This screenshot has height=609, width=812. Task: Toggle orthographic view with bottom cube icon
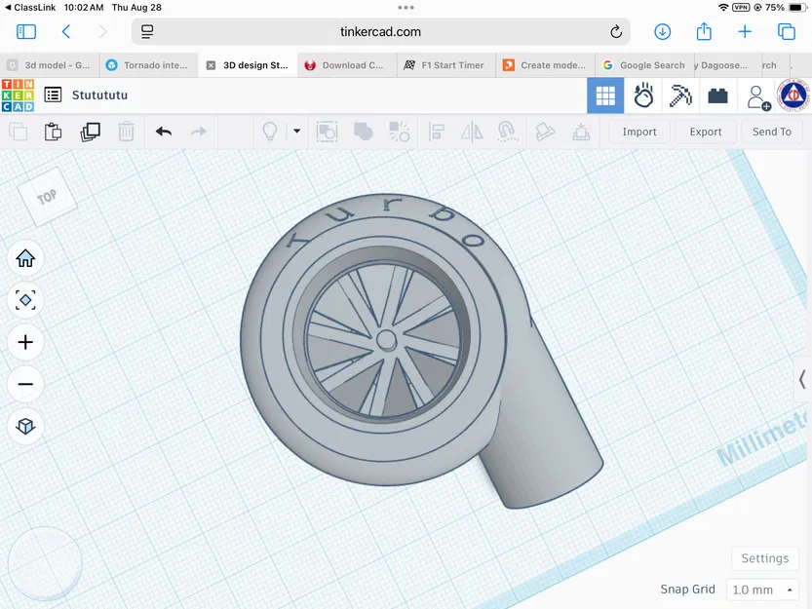pyautogui.click(x=25, y=426)
